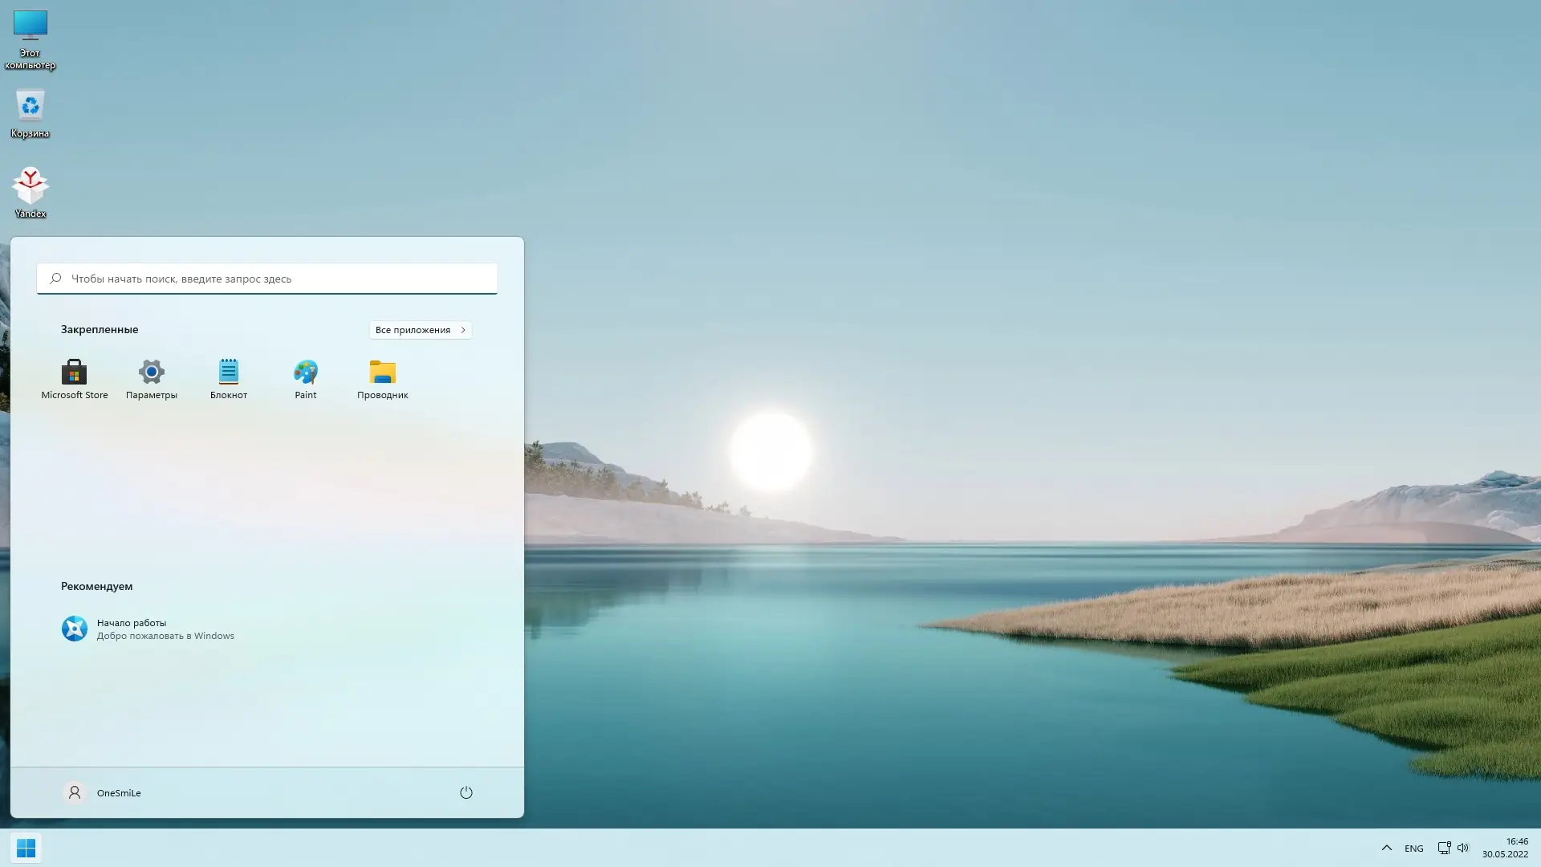Screen dimensions: 1541x867
Task: Launch Проводник from pinned apps
Action: (x=383, y=377)
